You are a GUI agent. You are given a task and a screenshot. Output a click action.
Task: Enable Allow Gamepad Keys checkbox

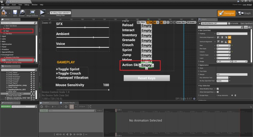click(x=218, y=92)
